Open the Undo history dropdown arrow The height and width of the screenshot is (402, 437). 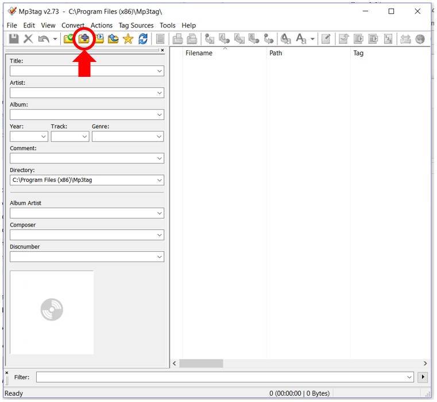55,38
